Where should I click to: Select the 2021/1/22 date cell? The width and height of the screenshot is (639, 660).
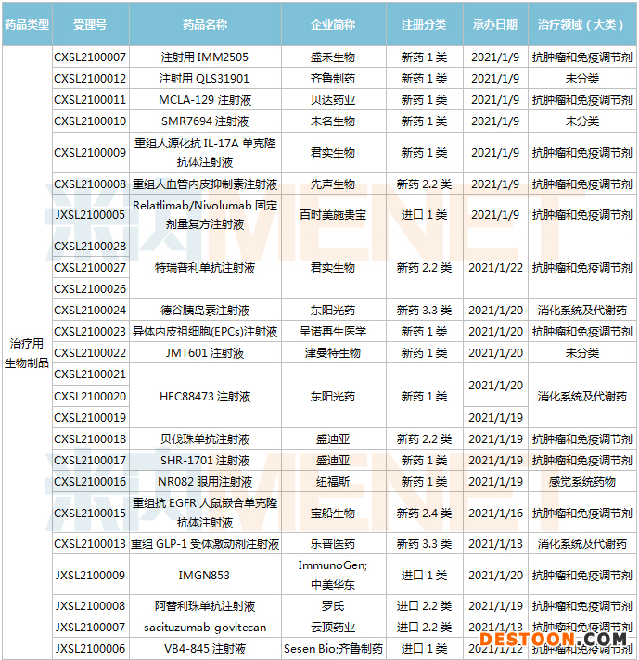(496, 268)
